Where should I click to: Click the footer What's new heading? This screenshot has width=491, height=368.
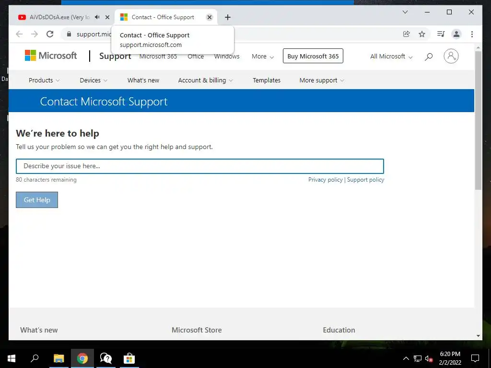(39, 330)
